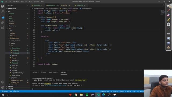Switch to the PROBLEMS panel tab

pos(35,73)
